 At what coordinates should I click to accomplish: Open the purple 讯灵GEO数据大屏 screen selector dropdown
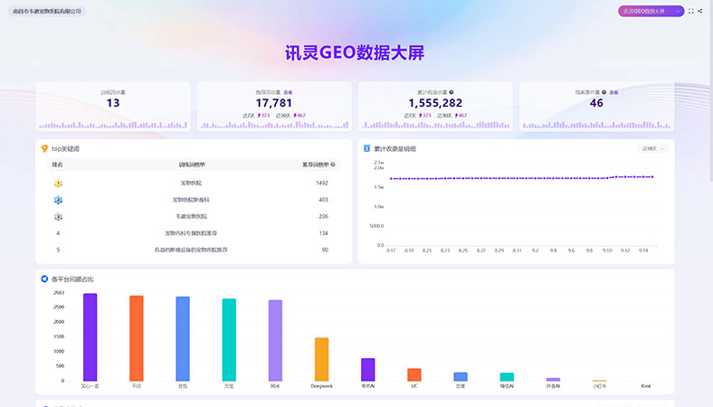651,11
